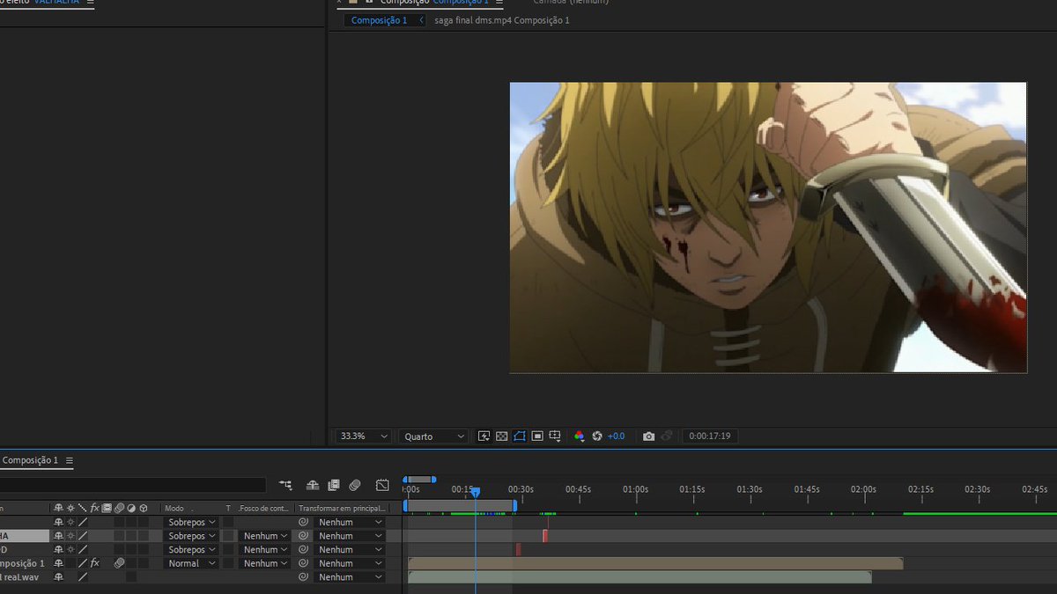1057x594 pixels.
Task: Toggle frame blending for the timeline
Action: [x=334, y=485]
